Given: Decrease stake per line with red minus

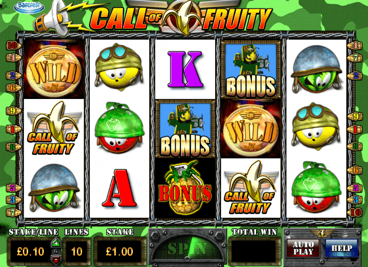Looking at the screenshot, I should tap(56, 260).
